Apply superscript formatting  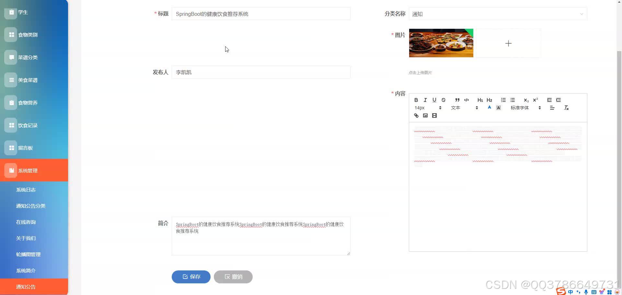tap(536, 100)
